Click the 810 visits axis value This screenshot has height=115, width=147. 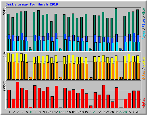click(4, 55)
